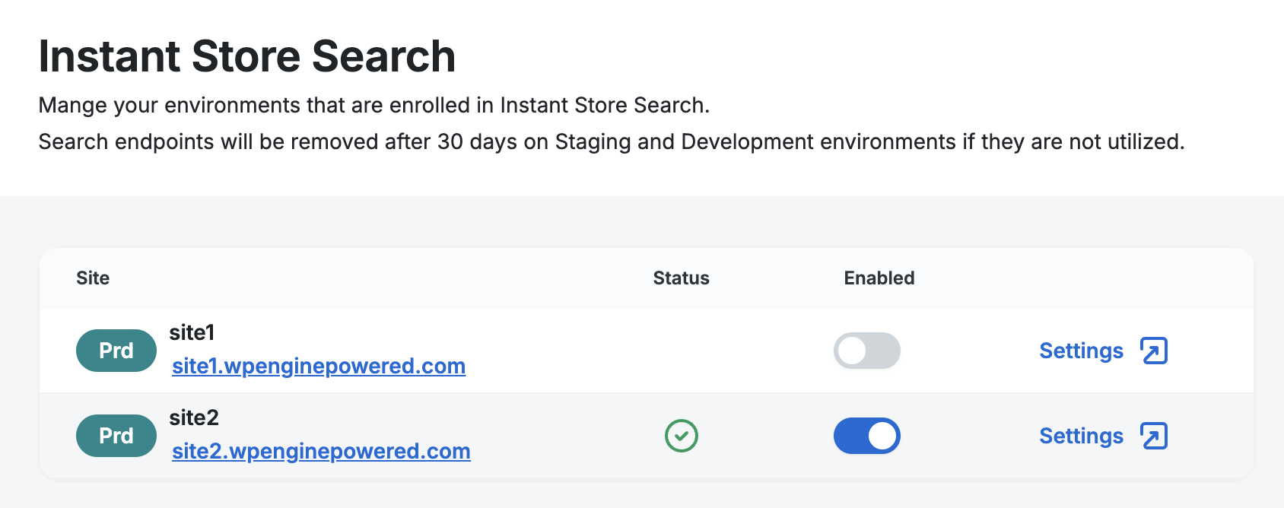Click the green status checkmark for site2

pos(680,435)
